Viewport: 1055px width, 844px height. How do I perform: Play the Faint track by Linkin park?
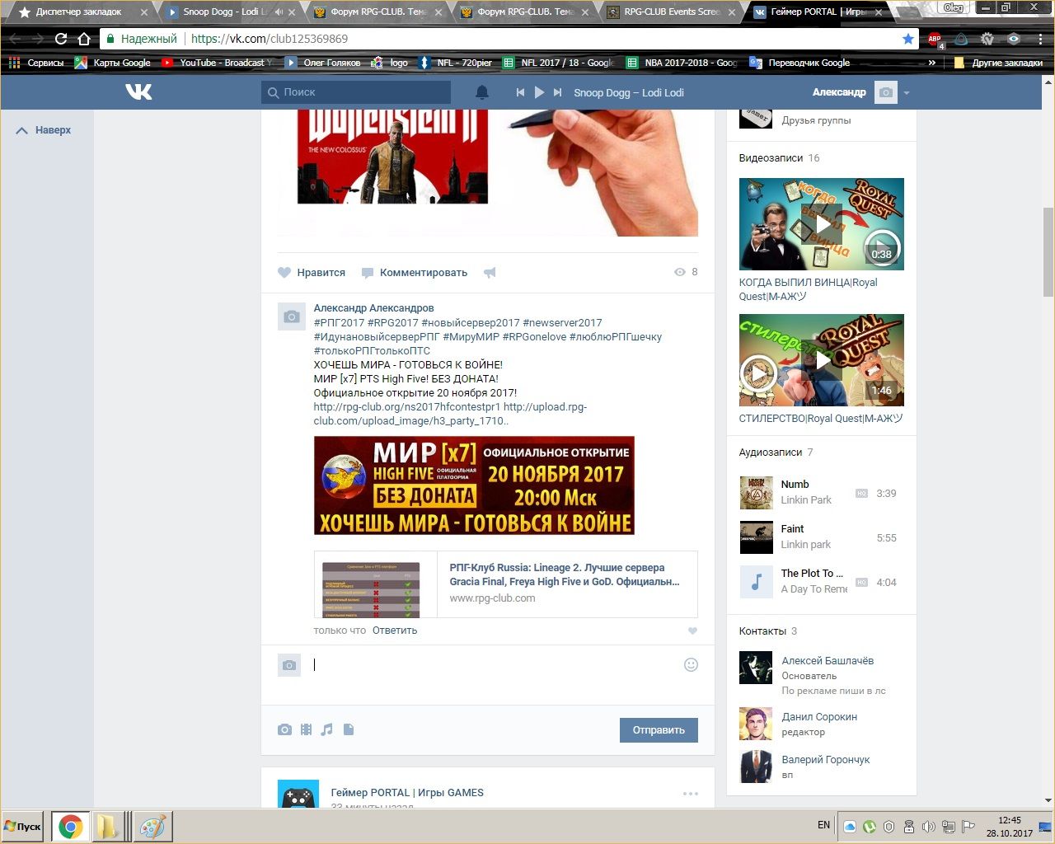757,537
